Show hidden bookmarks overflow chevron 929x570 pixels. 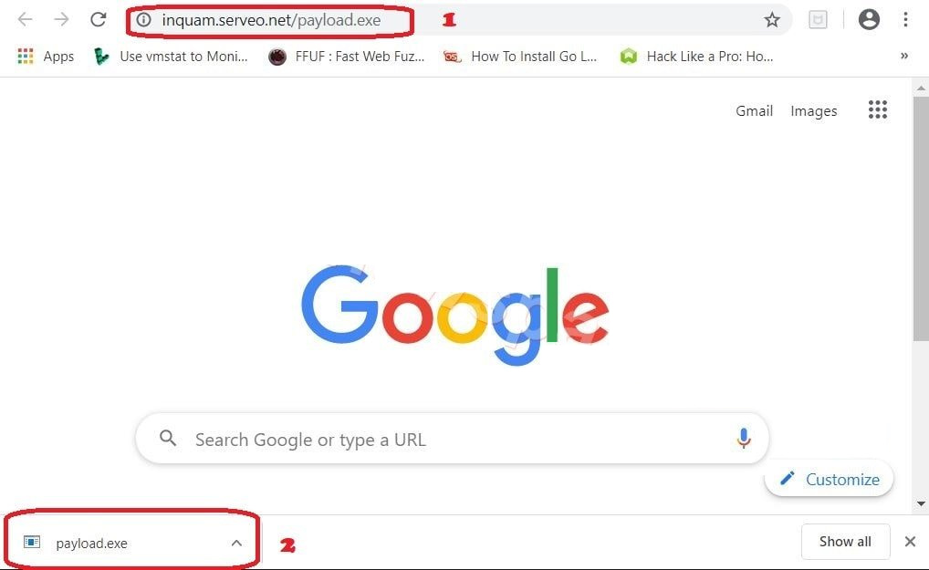[x=904, y=56]
